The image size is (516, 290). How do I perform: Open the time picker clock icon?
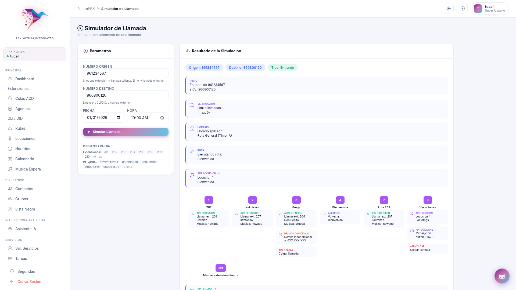point(162,118)
